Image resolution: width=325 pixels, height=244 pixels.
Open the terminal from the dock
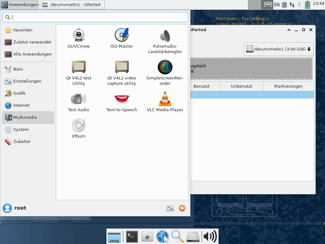click(x=132, y=236)
